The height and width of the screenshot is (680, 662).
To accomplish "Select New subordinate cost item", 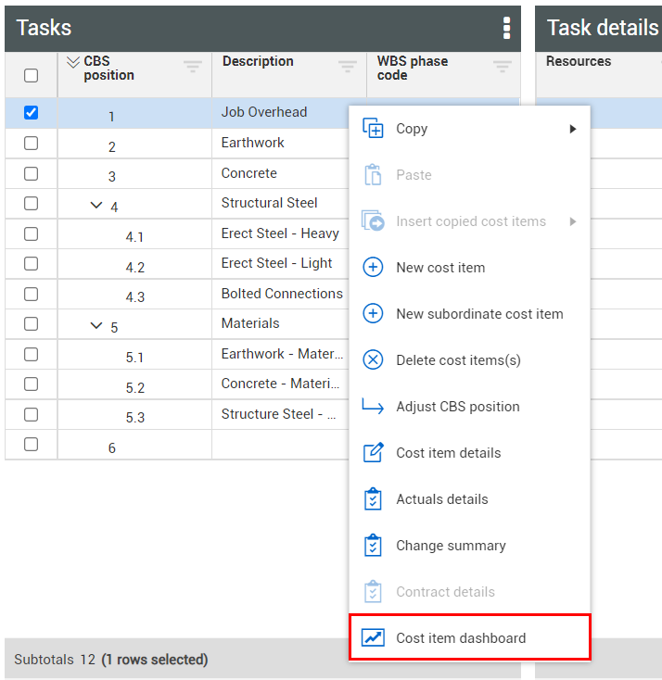I will pos(479,314).
